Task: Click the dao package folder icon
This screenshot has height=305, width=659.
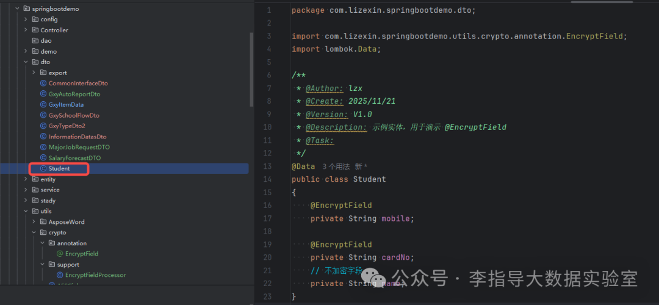Action: [x=35, y=41]
